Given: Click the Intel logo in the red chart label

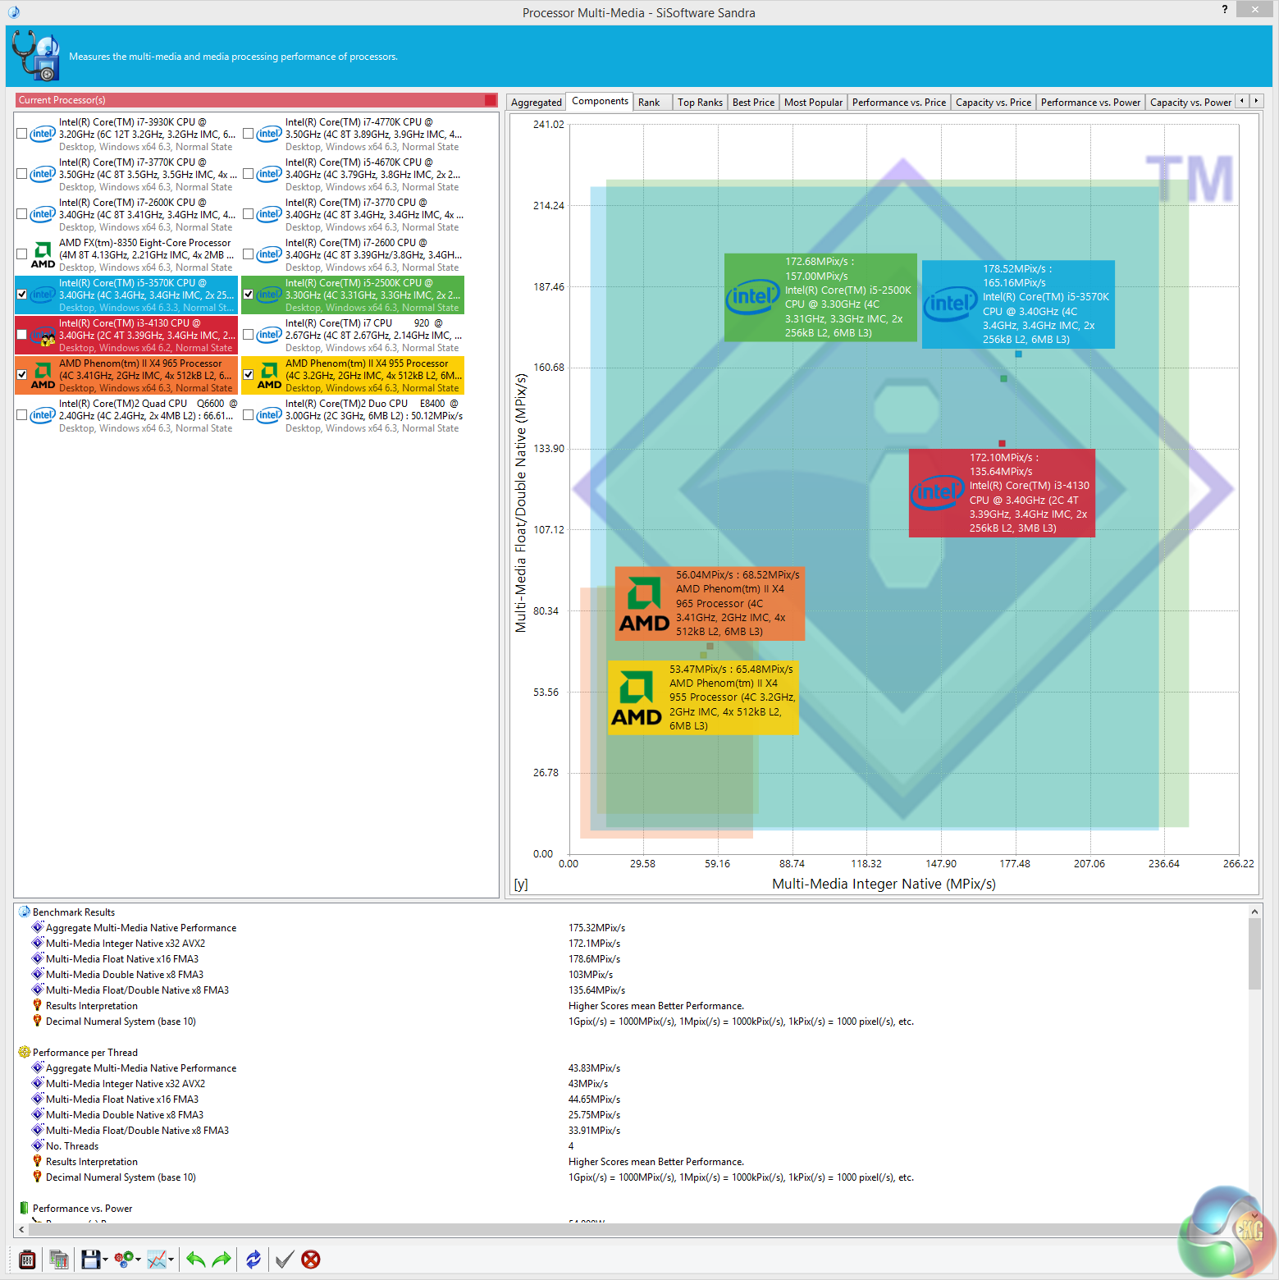Looking at the screenshot, I should coord(938,492).
